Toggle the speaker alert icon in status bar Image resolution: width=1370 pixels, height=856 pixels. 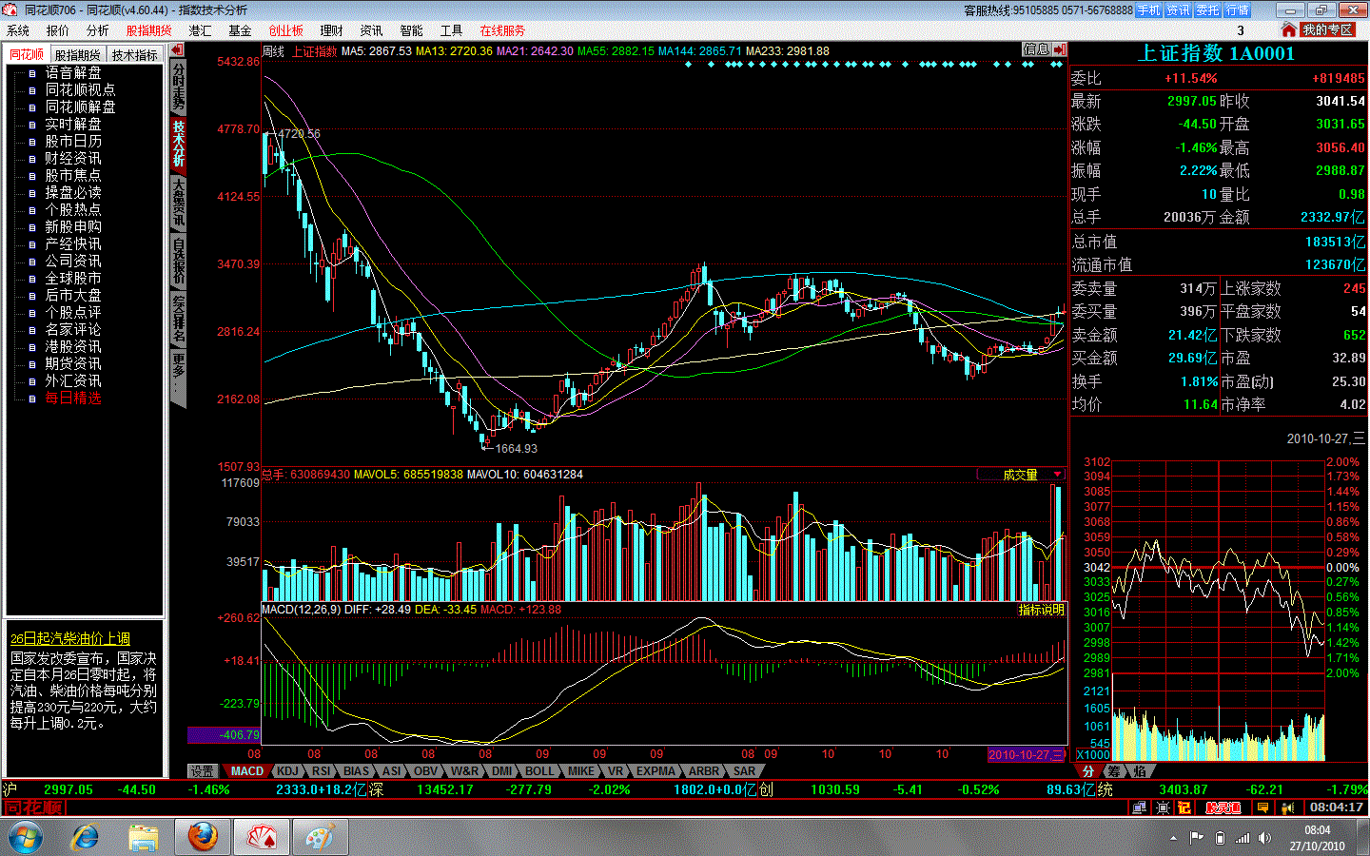coord(1288,807)
